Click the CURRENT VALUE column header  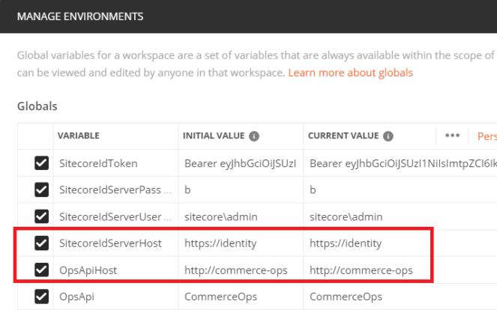(x=343, y=136)
